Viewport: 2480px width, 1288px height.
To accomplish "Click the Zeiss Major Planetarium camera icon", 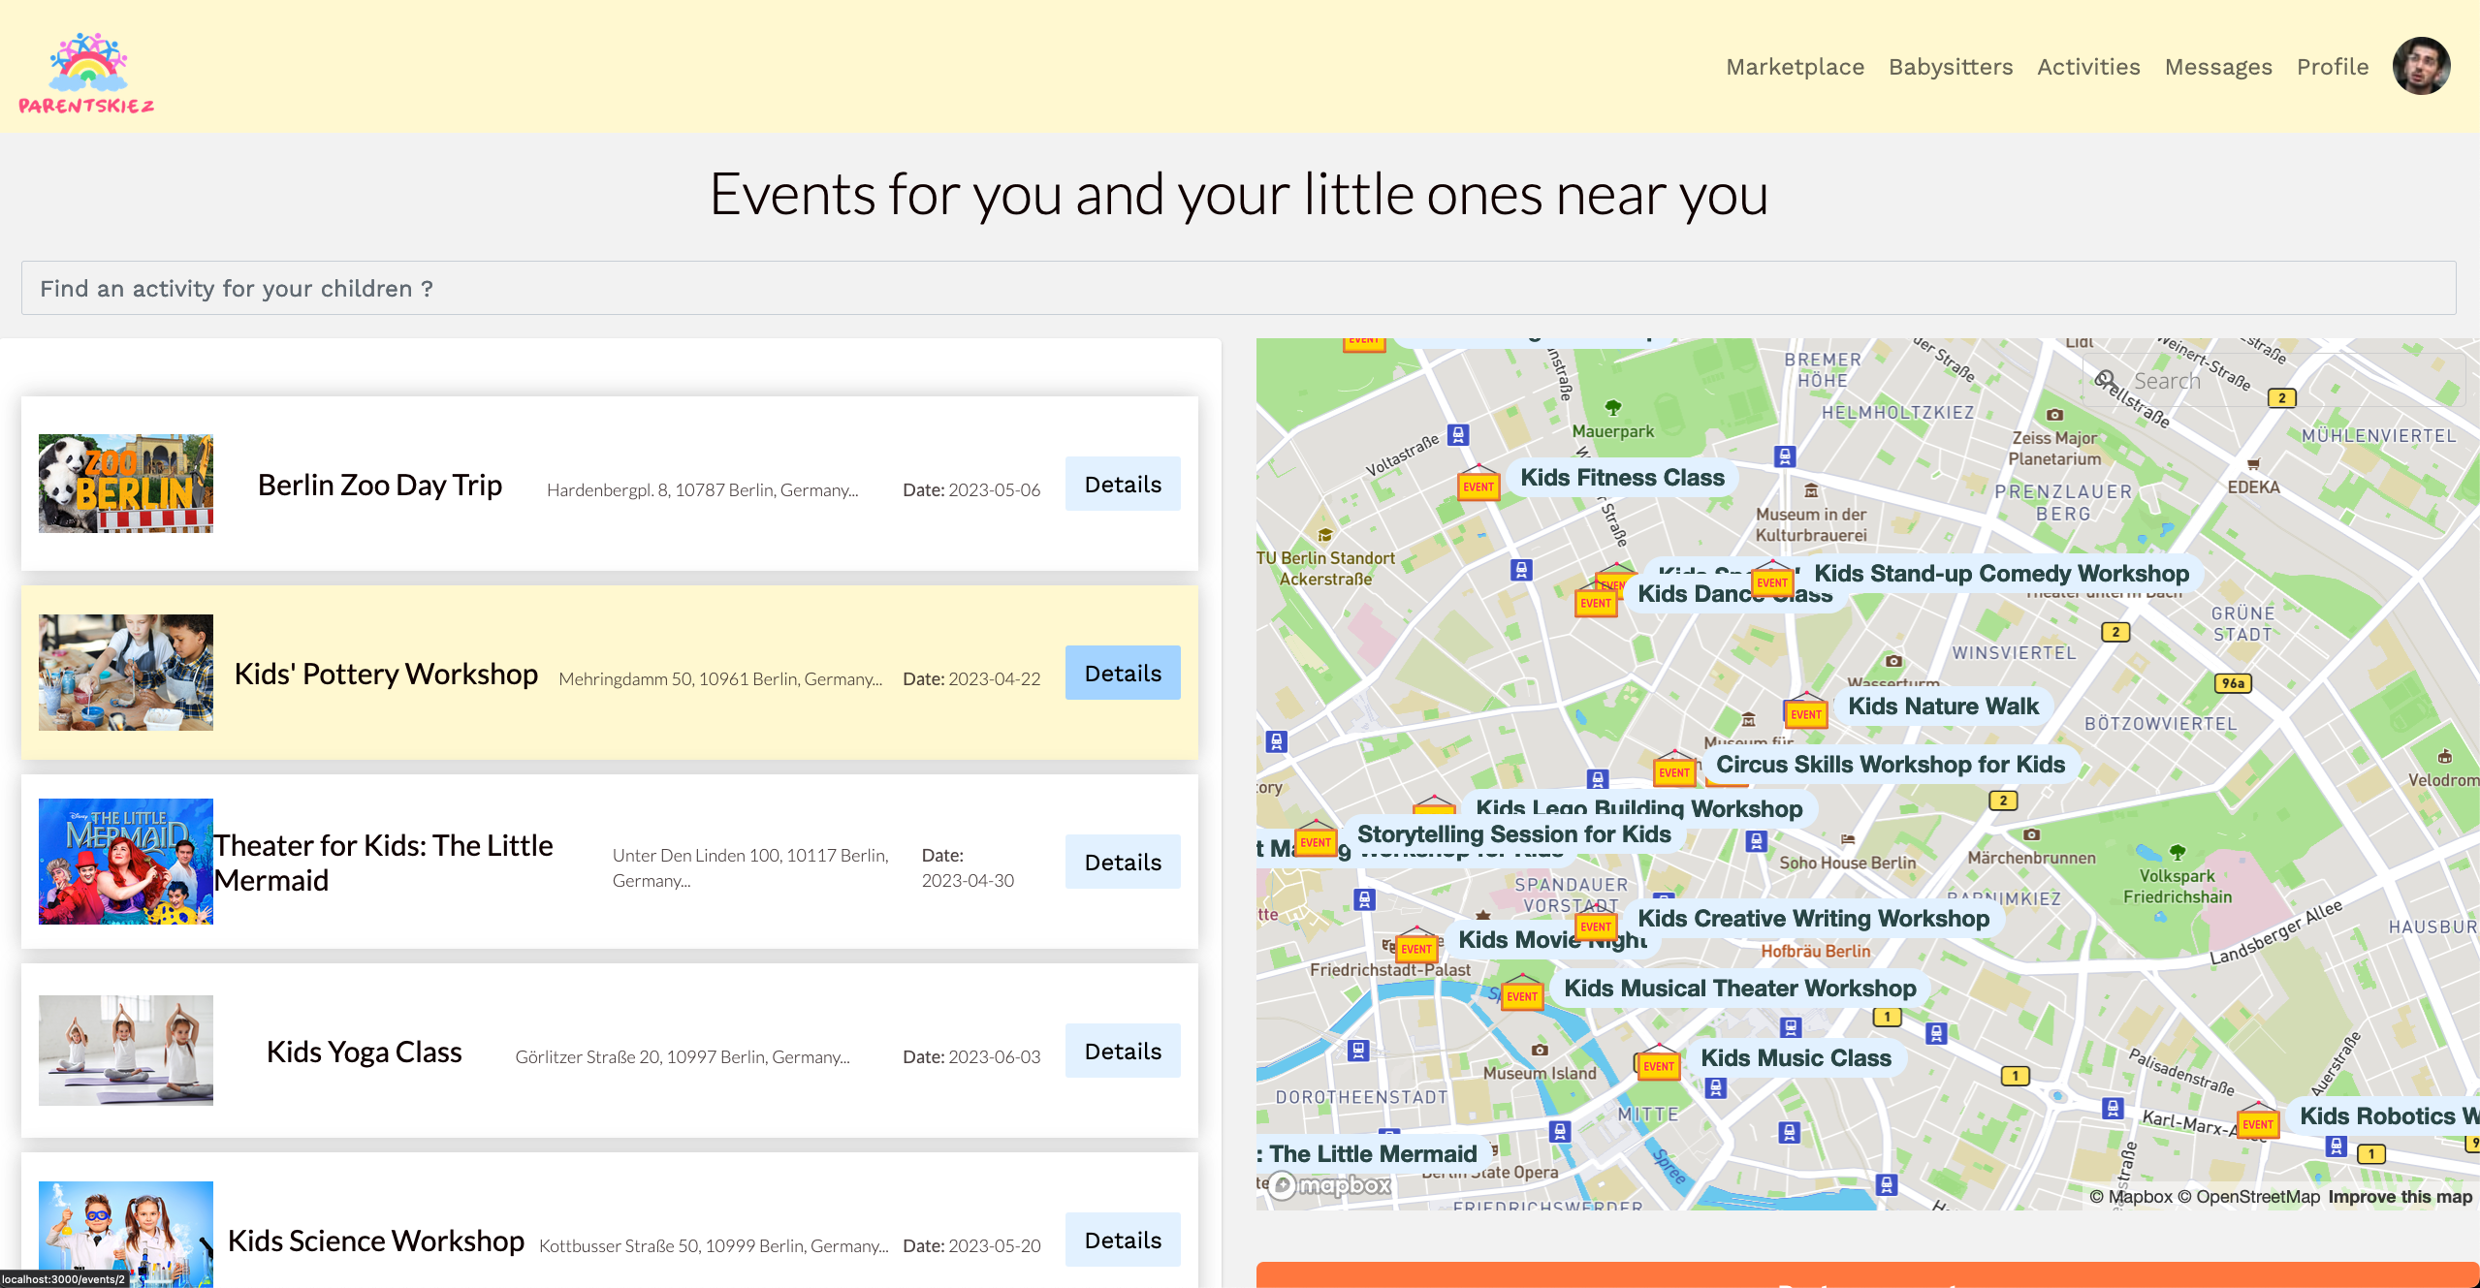I will tap(2053, 415).
